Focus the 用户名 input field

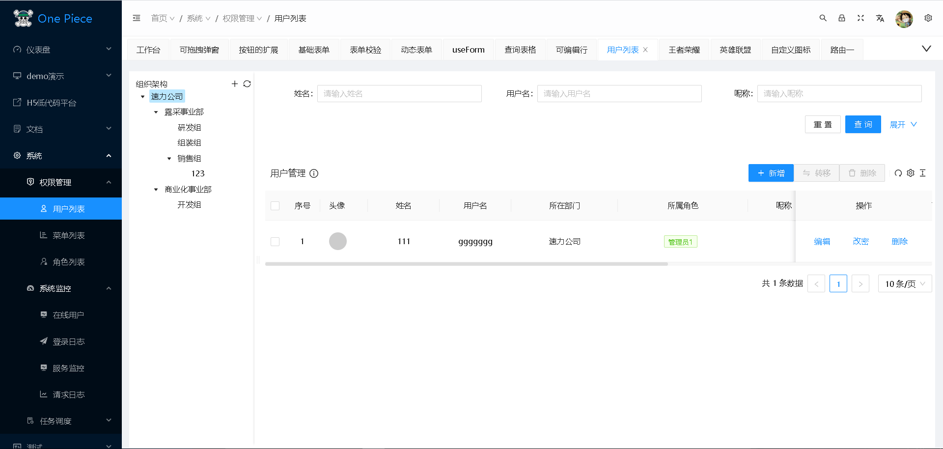click(x=619, y=93)
